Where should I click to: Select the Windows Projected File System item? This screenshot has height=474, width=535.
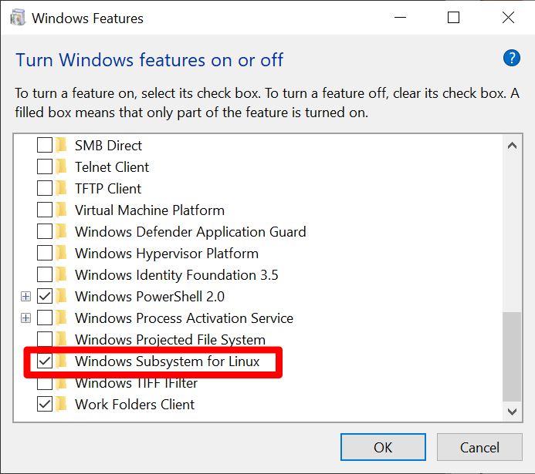[170, 340]
